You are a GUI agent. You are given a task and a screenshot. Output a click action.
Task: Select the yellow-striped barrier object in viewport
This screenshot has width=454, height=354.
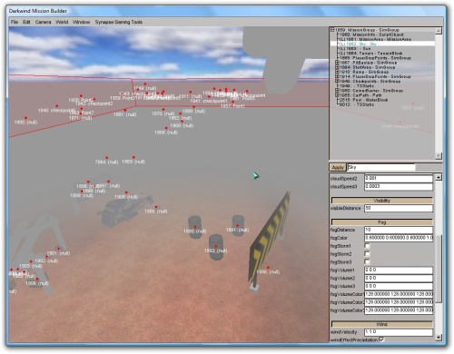tap(269, 239)
